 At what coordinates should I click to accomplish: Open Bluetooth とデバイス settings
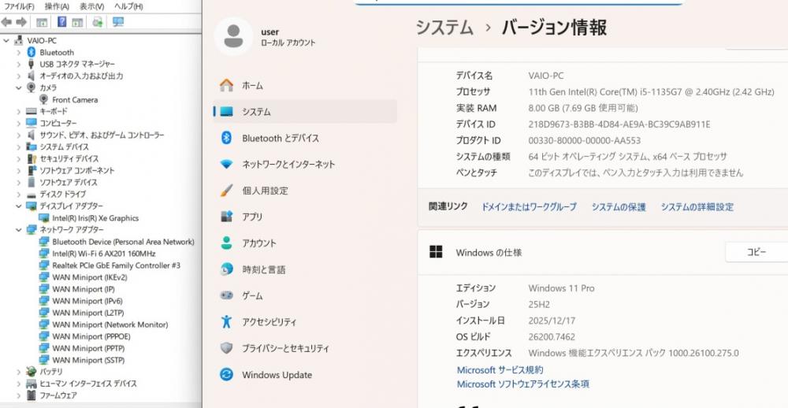pos(304,138)
